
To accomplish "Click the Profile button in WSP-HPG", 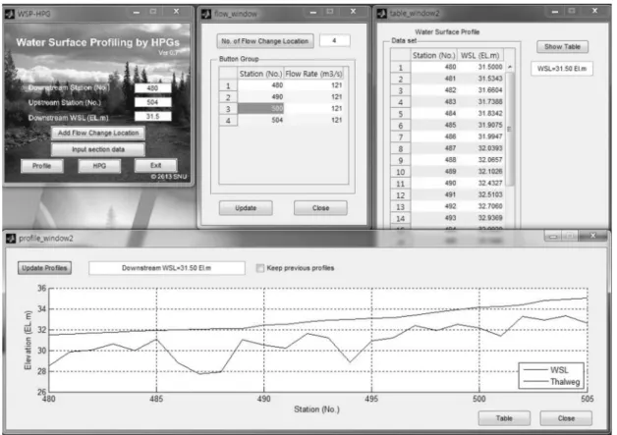I will (x=41, y=166).
